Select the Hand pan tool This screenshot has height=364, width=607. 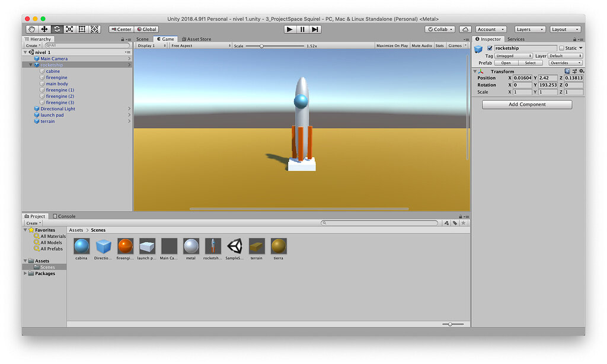[31, 28]
